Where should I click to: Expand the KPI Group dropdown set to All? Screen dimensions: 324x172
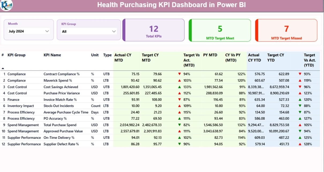[x=88, y=32]
